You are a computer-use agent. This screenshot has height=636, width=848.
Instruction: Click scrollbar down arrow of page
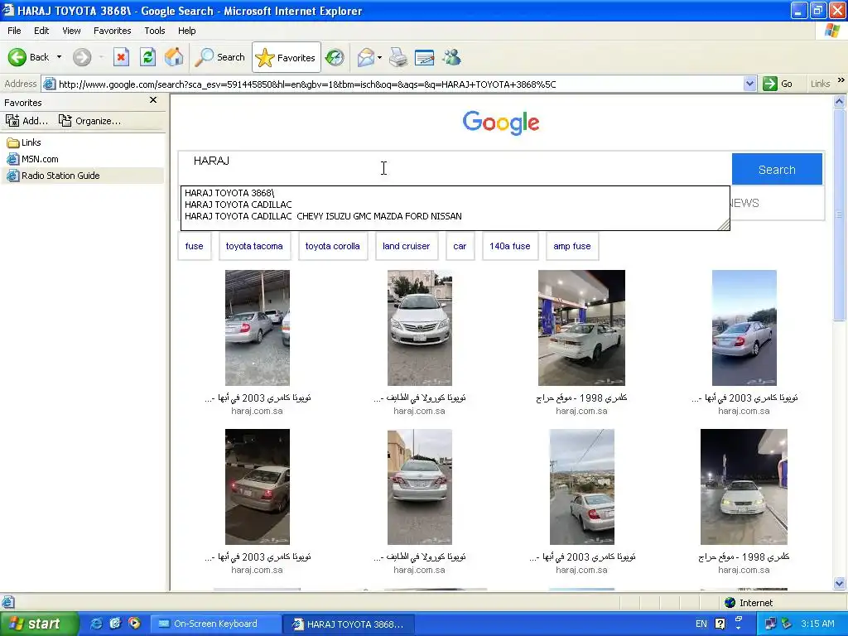[840, 583]
